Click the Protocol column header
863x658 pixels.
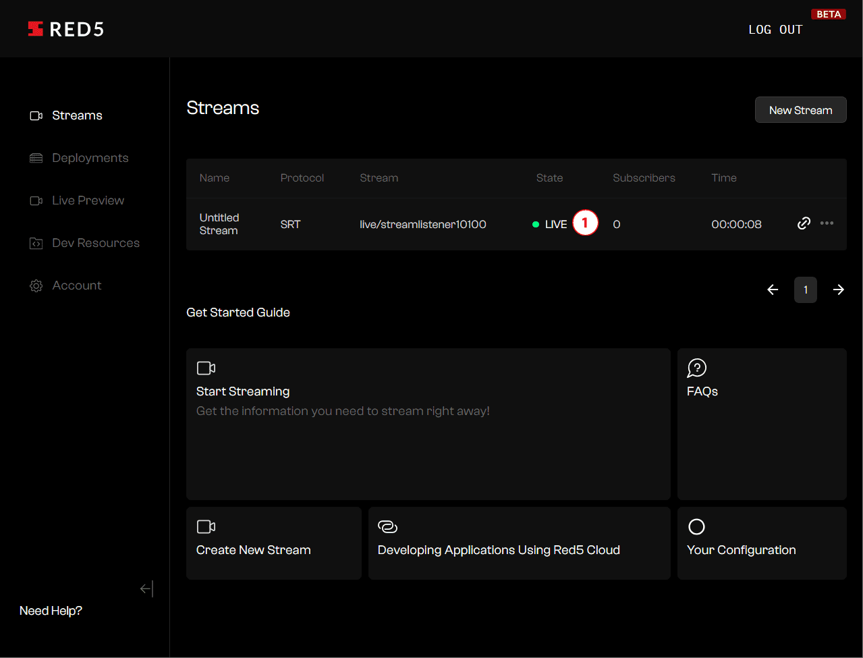click(x=302, y=178)
